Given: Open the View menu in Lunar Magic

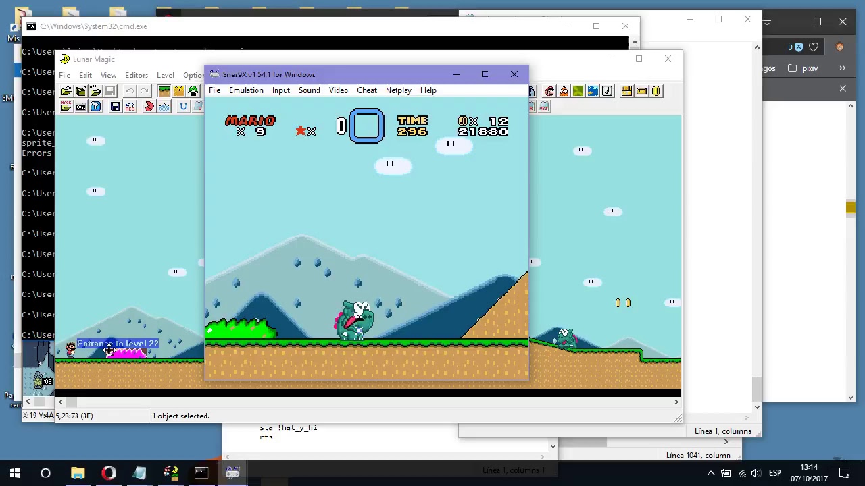Looking at the screenshot, I should 108,75.
